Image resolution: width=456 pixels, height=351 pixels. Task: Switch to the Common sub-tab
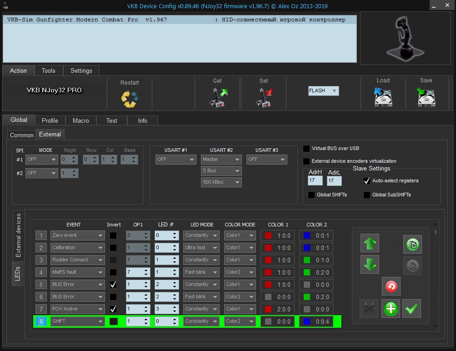coord(21,135)
